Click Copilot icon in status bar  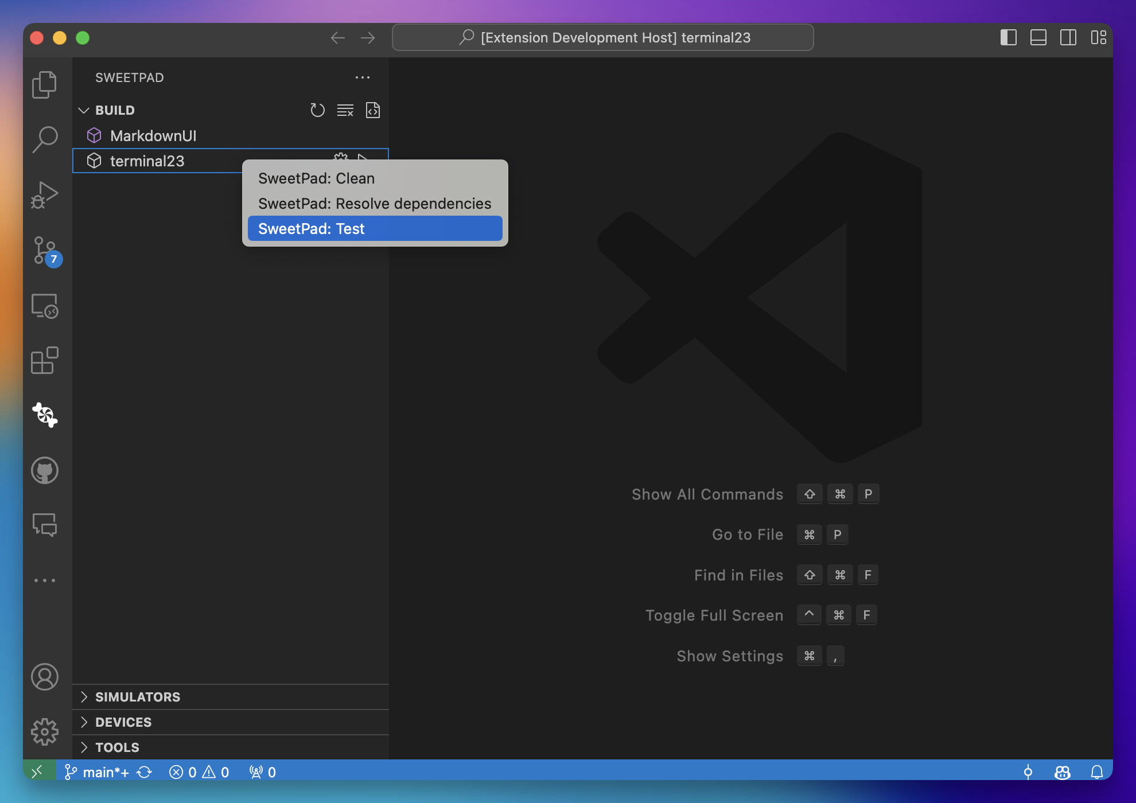pos(1062,772)
